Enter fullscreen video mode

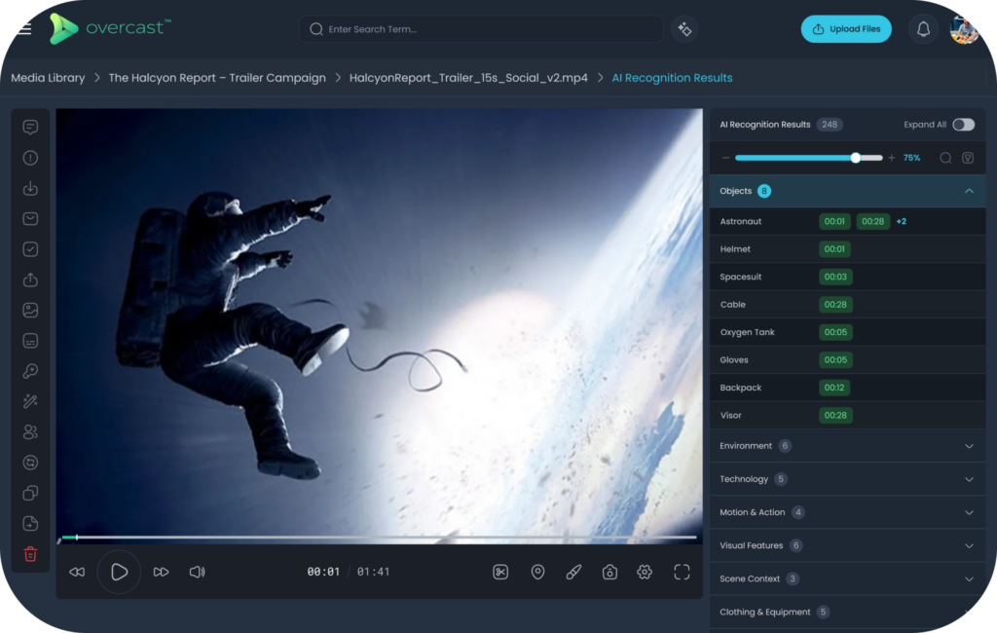point(682,572)
